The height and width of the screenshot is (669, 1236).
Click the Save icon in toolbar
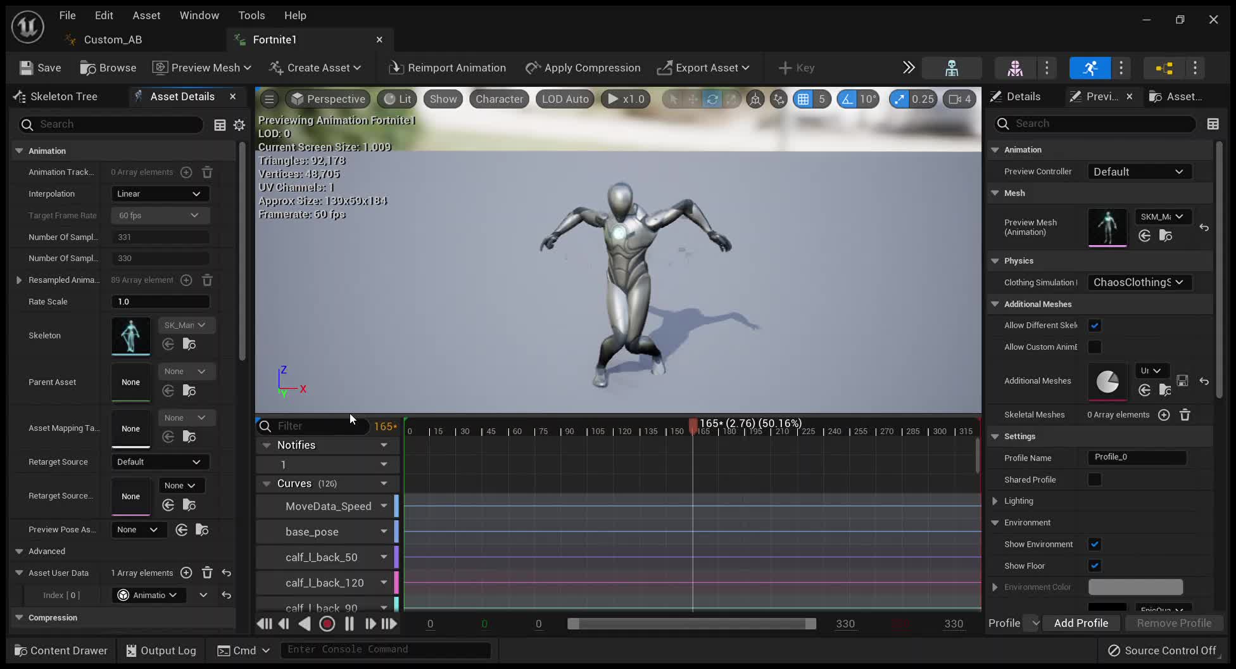click(26, 68)
